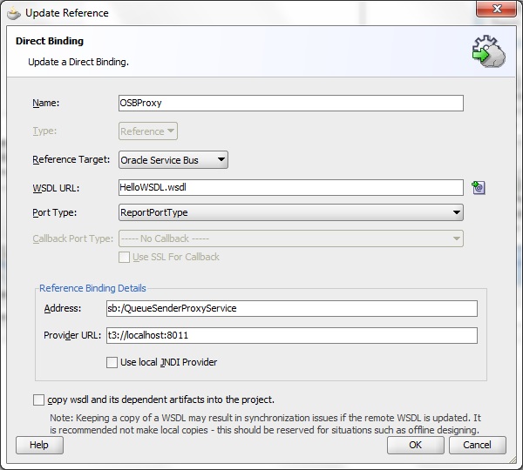Click the Port Type: label
The height and width of the screenshot is (470, 523).
coord(55,212)
